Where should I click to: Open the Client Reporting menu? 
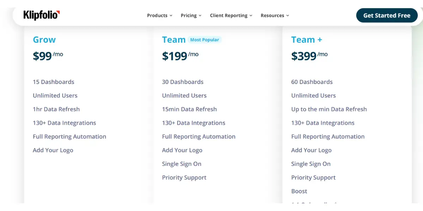pos(231,15)
